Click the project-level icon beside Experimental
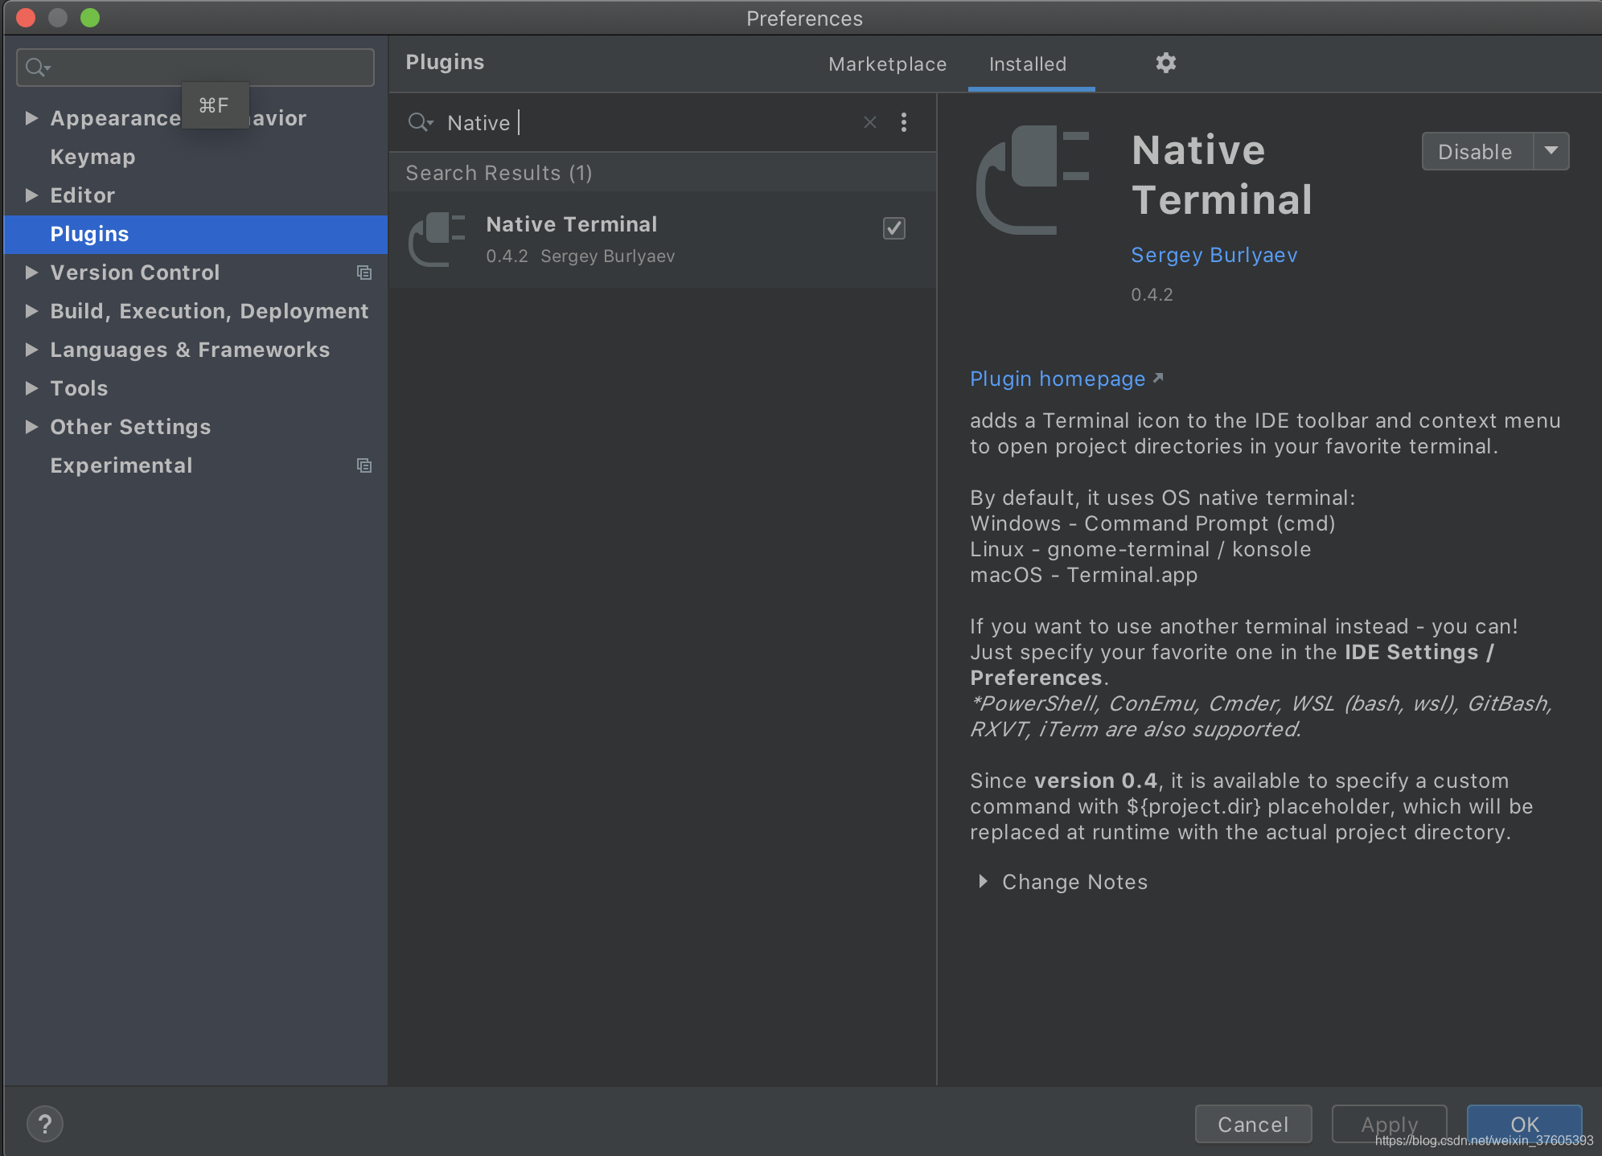1602x1156 pixels. 364,465
